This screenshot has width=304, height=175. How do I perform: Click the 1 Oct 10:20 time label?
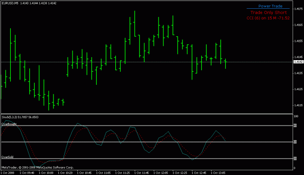(65, 173)
